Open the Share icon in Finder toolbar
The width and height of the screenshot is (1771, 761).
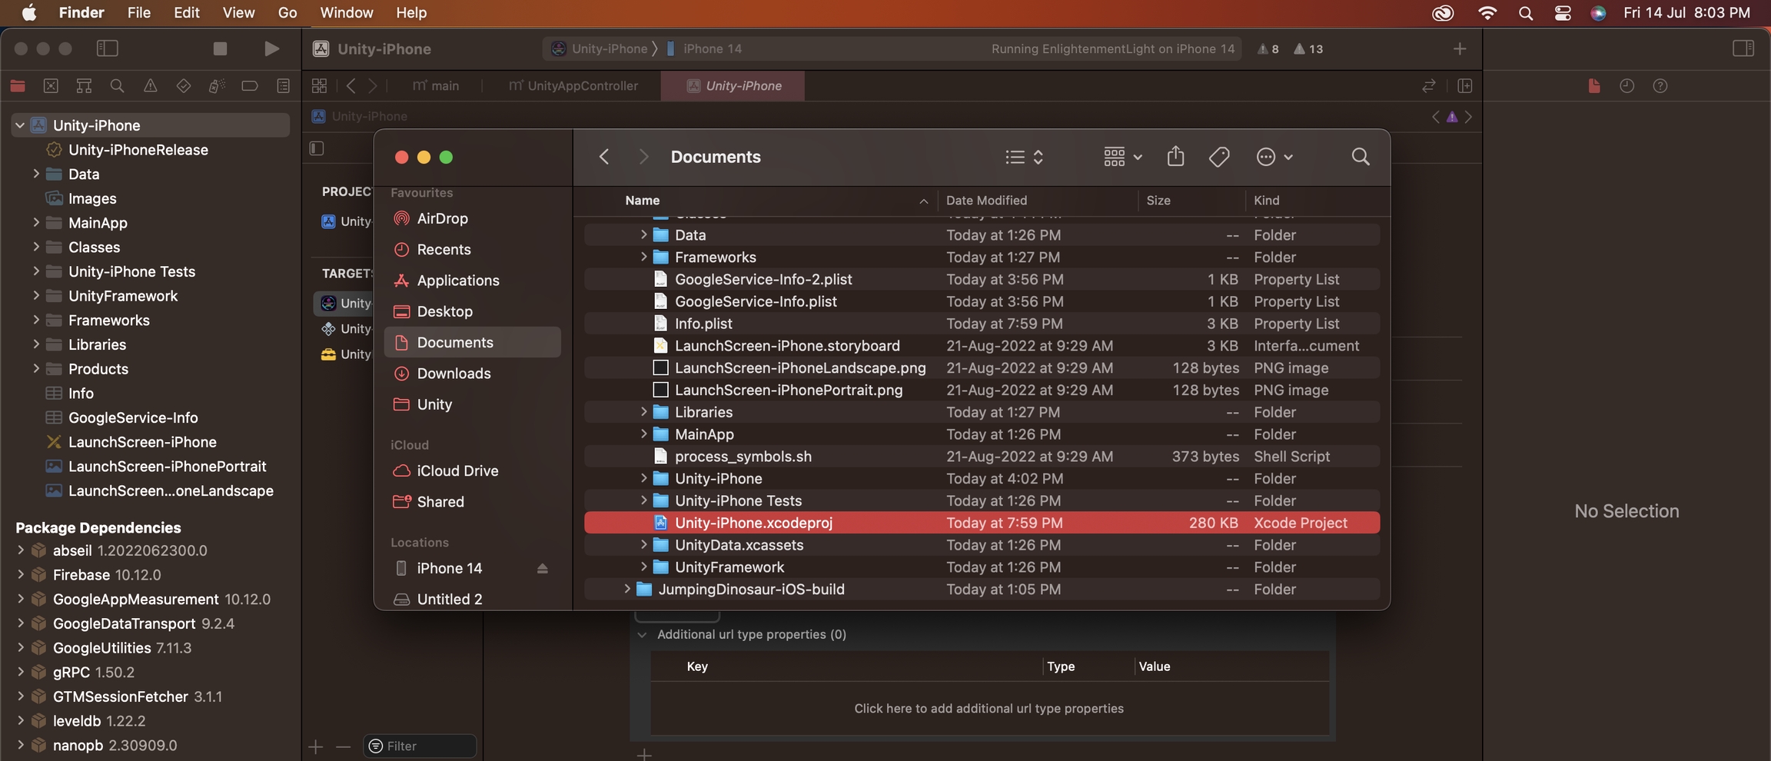[x=1175, y=157]
